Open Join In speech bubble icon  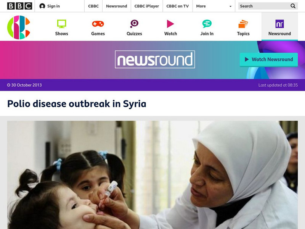[207, 24]
